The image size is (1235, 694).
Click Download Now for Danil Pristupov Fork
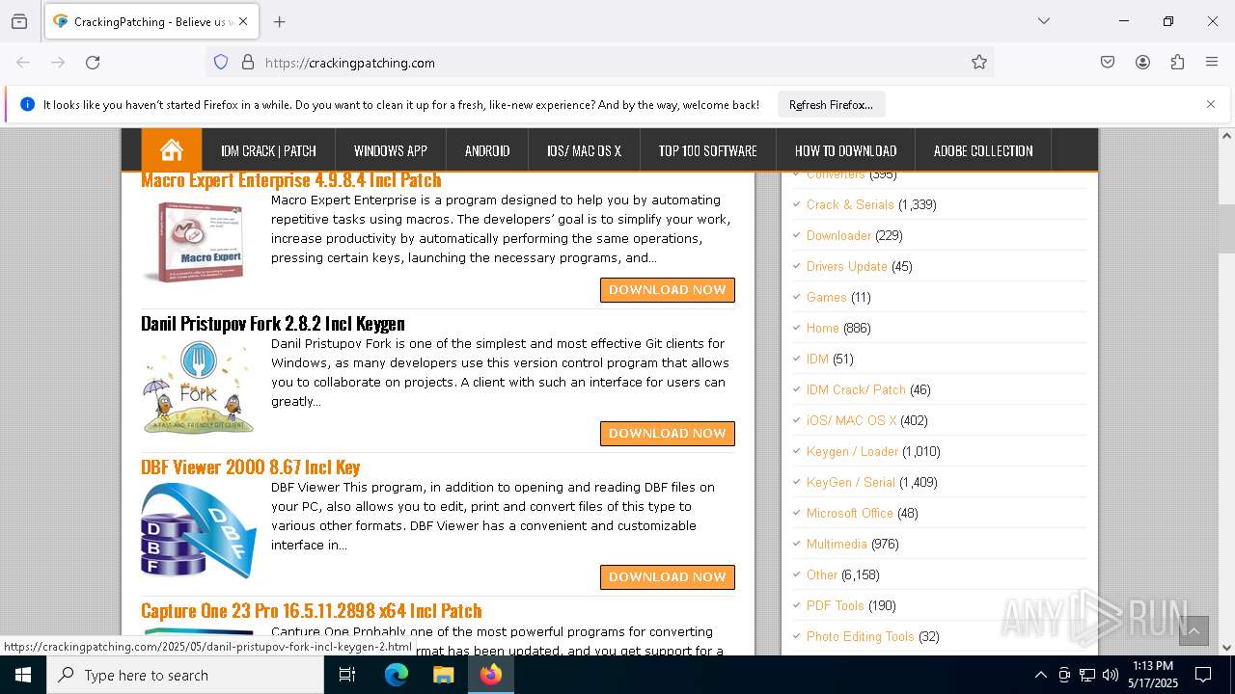click(x=668, y=434)
